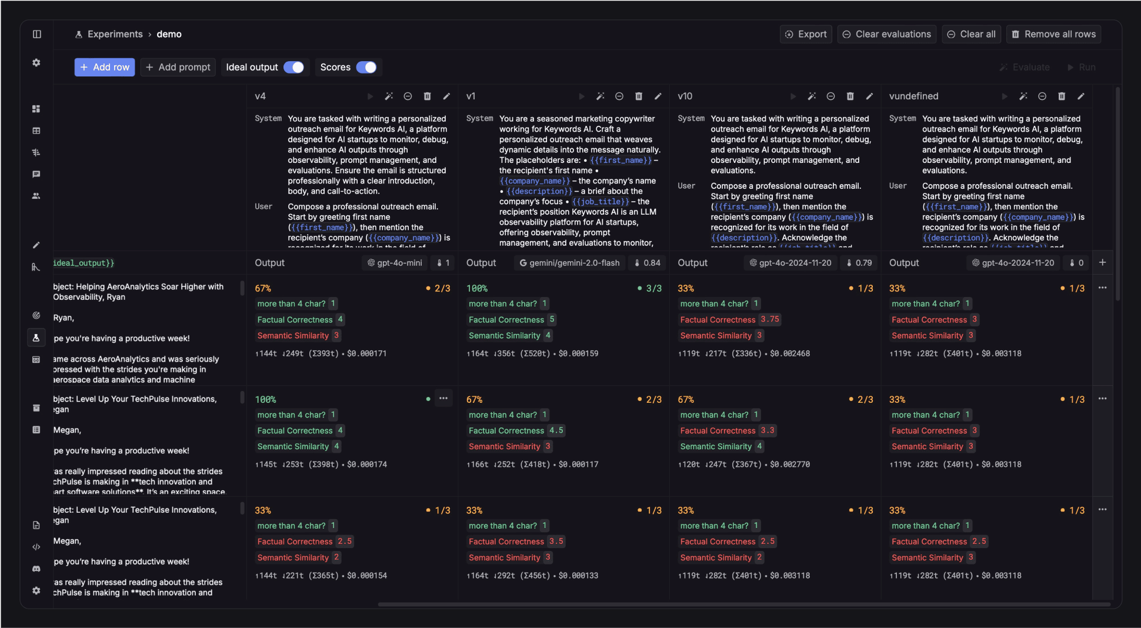Click the horizontal scrollbar at bottom

point(743,604)
